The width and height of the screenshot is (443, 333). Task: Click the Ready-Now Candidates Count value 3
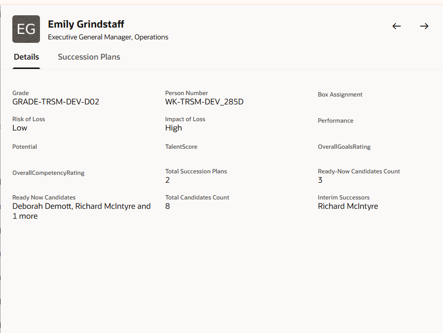[x=320, y=180]
